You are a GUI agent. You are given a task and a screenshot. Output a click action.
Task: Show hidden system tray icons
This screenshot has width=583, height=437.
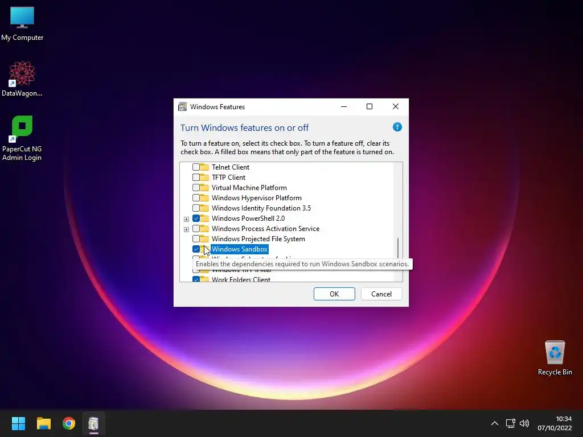pos(495,423)
